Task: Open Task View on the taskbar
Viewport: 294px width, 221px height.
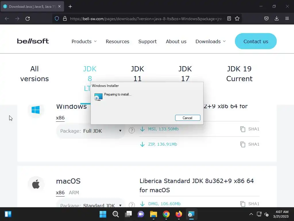Action: pos(128,214)
